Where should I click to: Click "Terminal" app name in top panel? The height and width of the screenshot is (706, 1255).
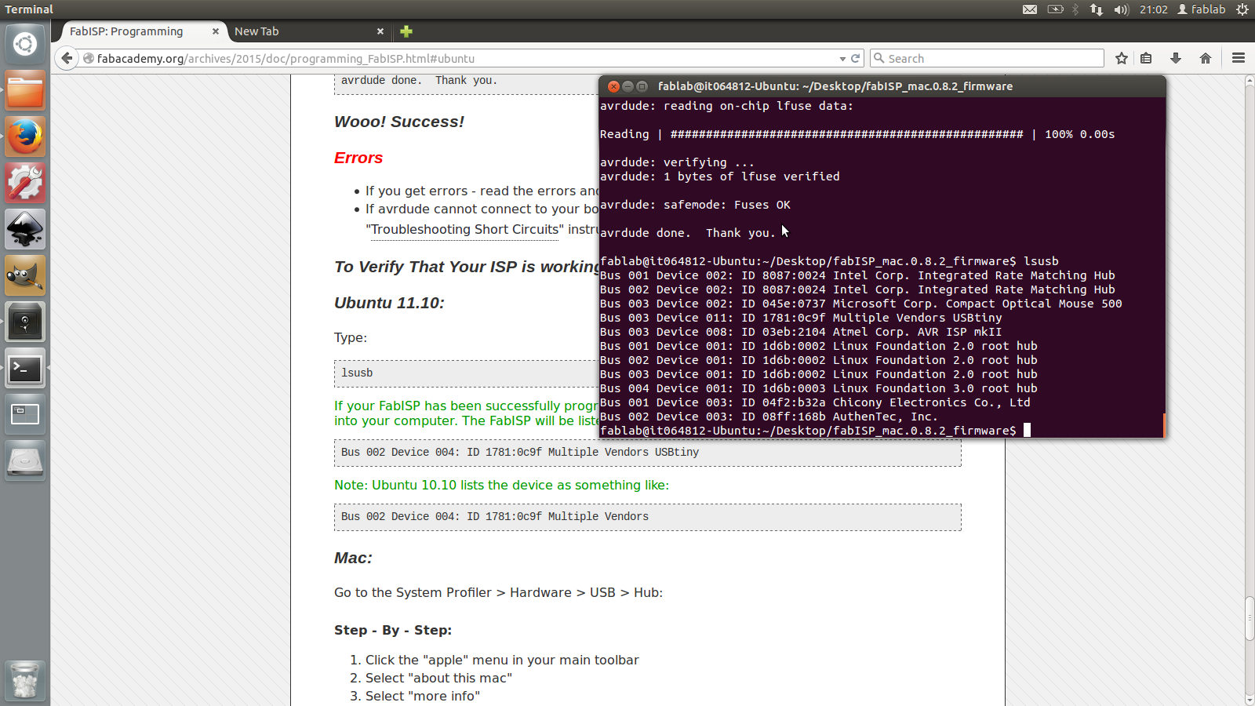pyautogui.click(x=29, y=9)
